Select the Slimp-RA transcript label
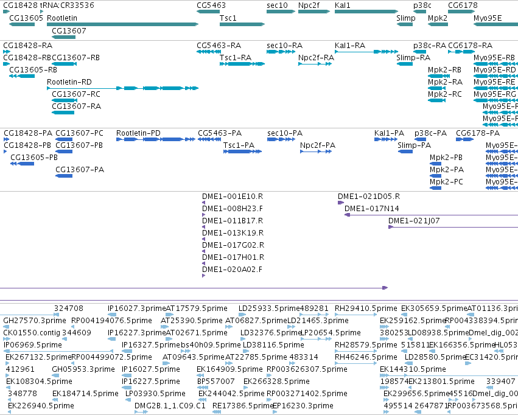Viewport: 518px width, 415px height. point(413,58)
